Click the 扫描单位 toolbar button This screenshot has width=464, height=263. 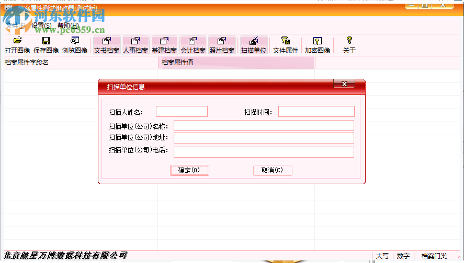tap(254, 45)
